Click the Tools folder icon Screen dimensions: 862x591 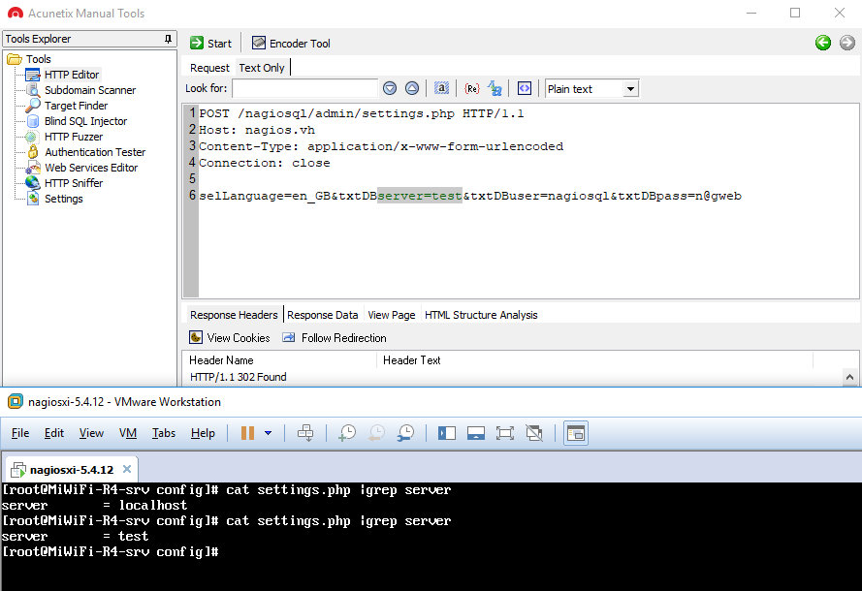pos(15,59)
